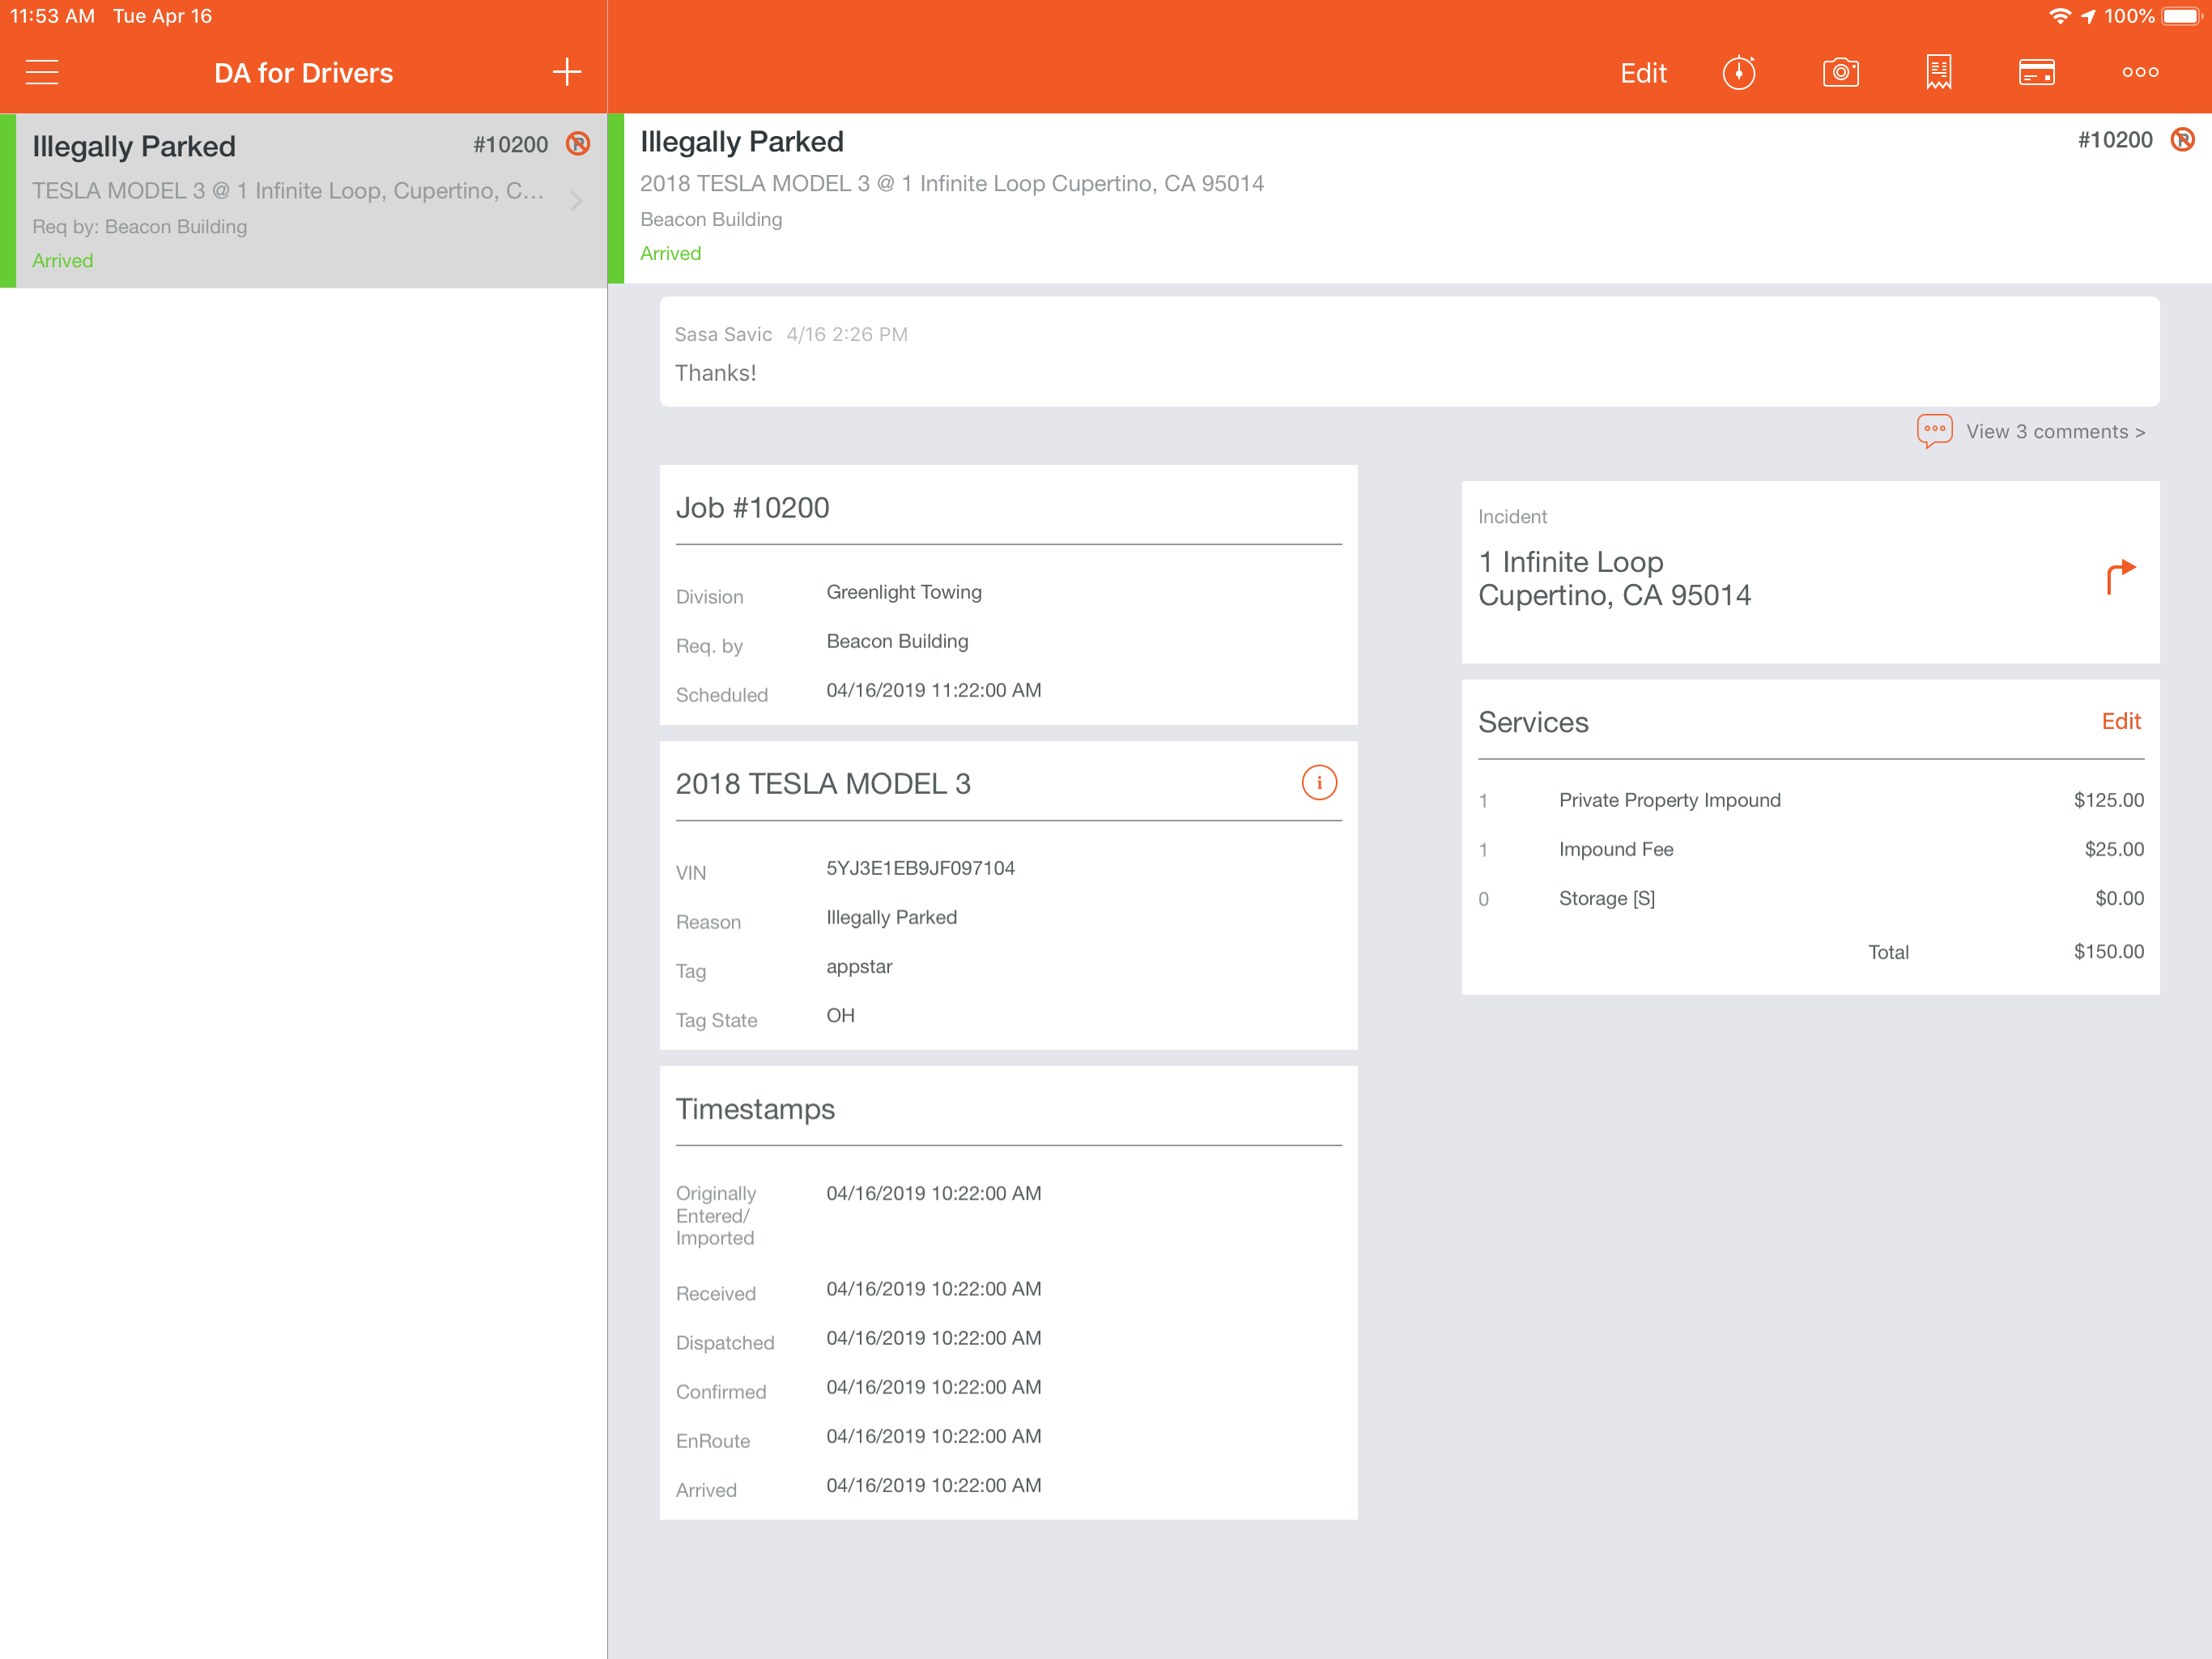Tap the vehicle info circle icon
This screenshot has width=2212, height=1659.
click(1318, 783)
